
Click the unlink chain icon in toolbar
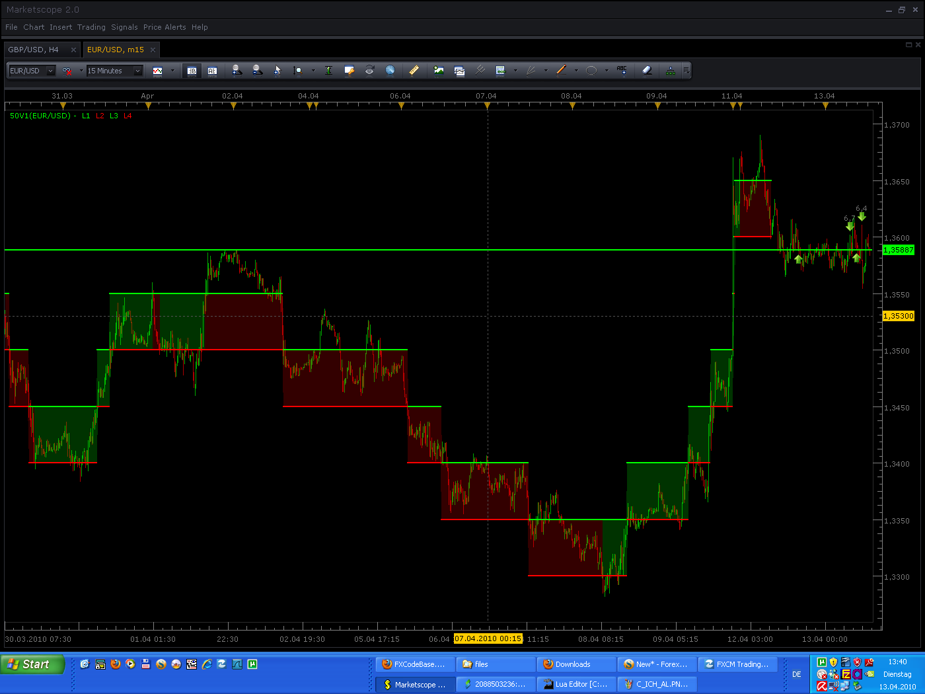click(x=67, y=71)
